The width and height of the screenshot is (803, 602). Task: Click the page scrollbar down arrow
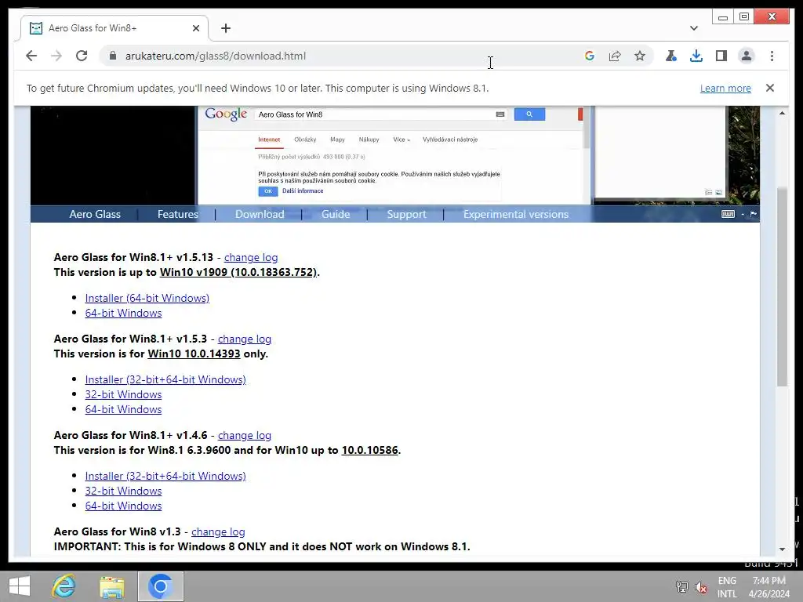[782, 549]
